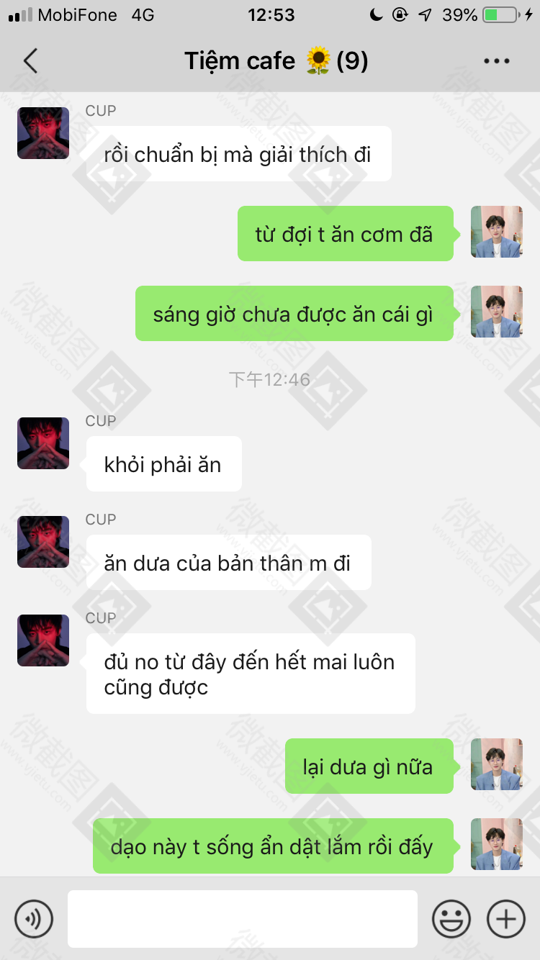Open the plus attachments menu
Viewport: 540px width, 960px height.
506,919
